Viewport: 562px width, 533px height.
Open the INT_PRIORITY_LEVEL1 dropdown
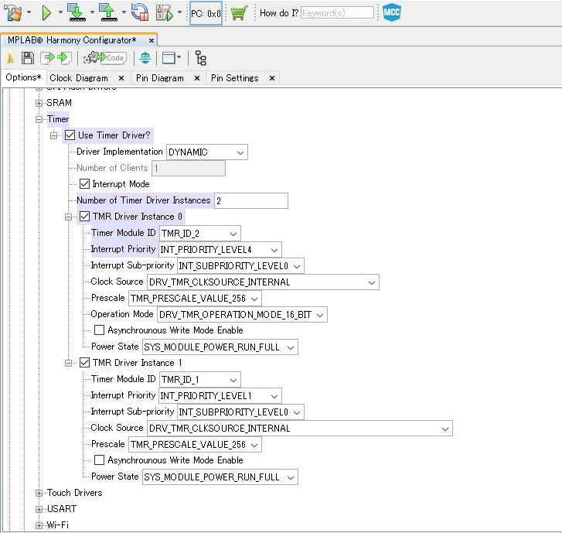220,396
